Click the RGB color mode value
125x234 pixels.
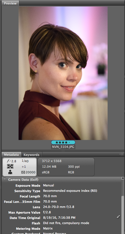(71, 172)
